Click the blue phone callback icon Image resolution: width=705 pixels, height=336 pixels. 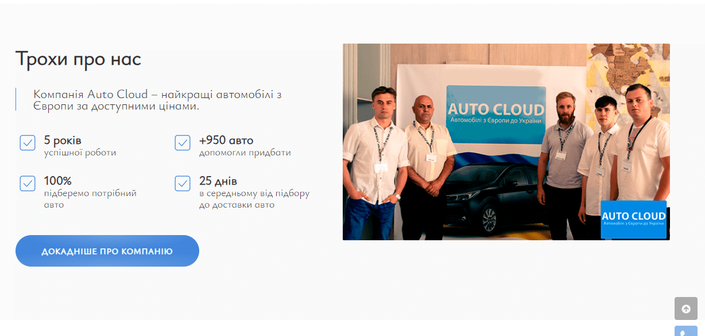click(686, 331)
